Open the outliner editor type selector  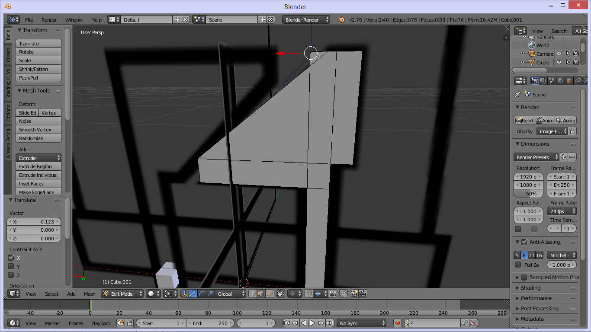click(x=520, y=31)
